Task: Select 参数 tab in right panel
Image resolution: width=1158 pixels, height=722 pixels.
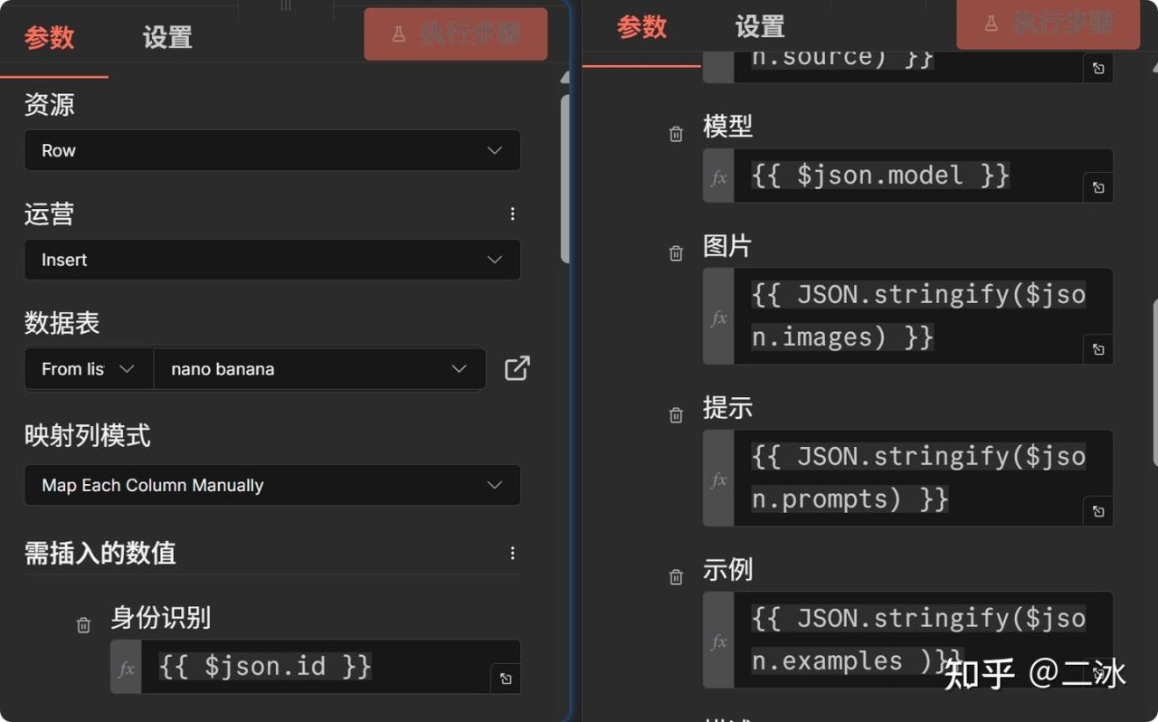Action: 641,28
